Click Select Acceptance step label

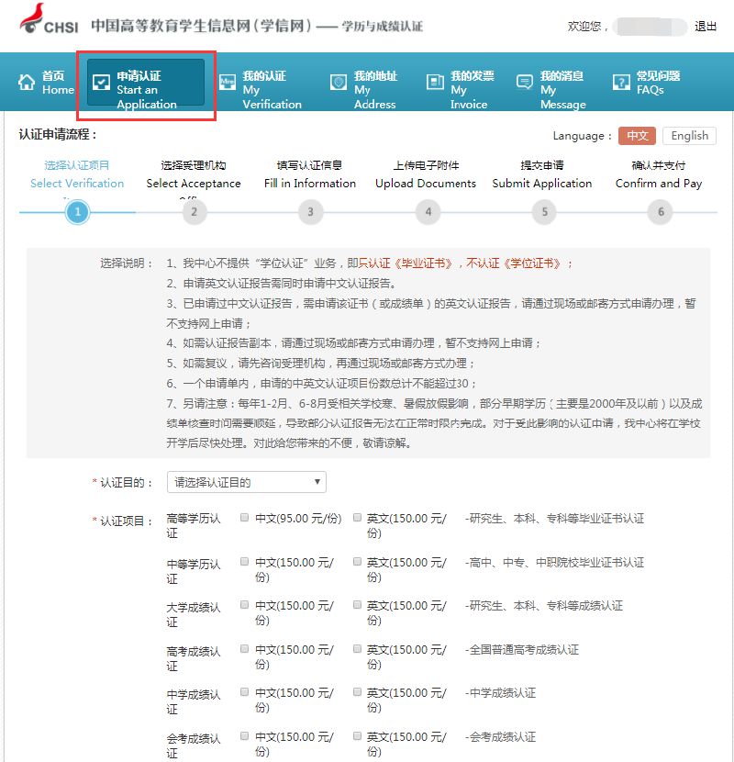(194, 184)
